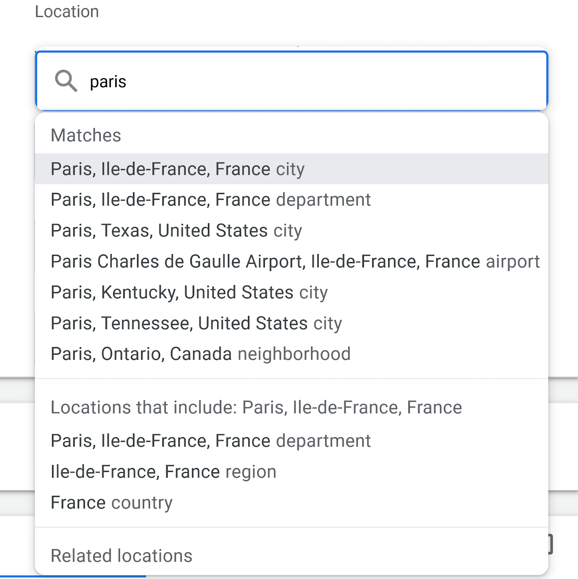This screenshot has height=579, width=578.
Task: Click inside the location search field
Action: [x=289, y=81]
